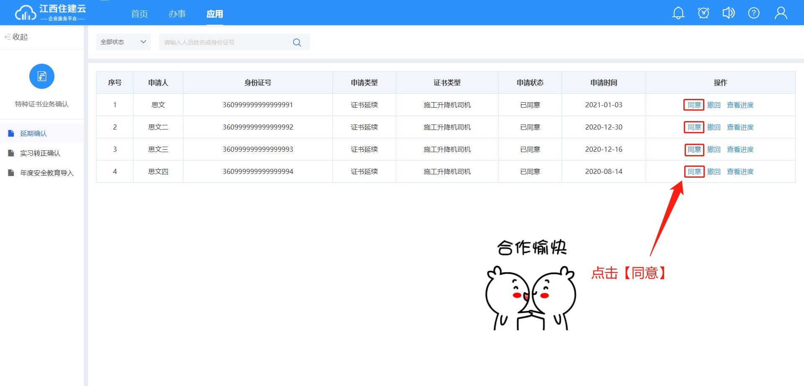This screenshot has height=386, width=804.
Task: Click the notification bell icon
Action: (678, 13)
